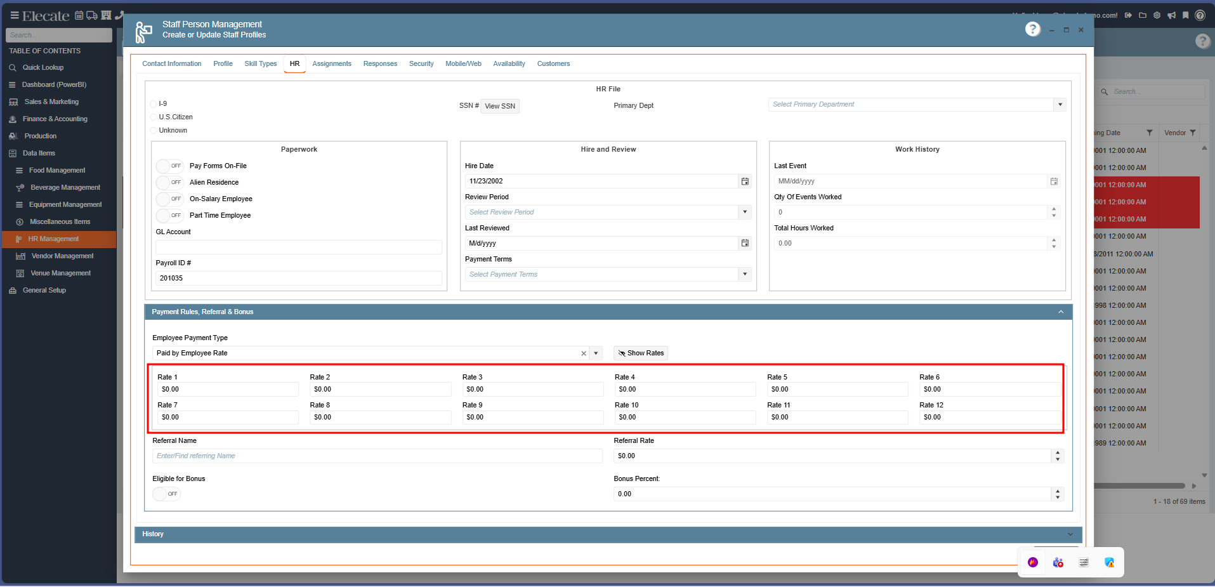Open the settings gear icon in top bar

click(x=1157, y=15)
